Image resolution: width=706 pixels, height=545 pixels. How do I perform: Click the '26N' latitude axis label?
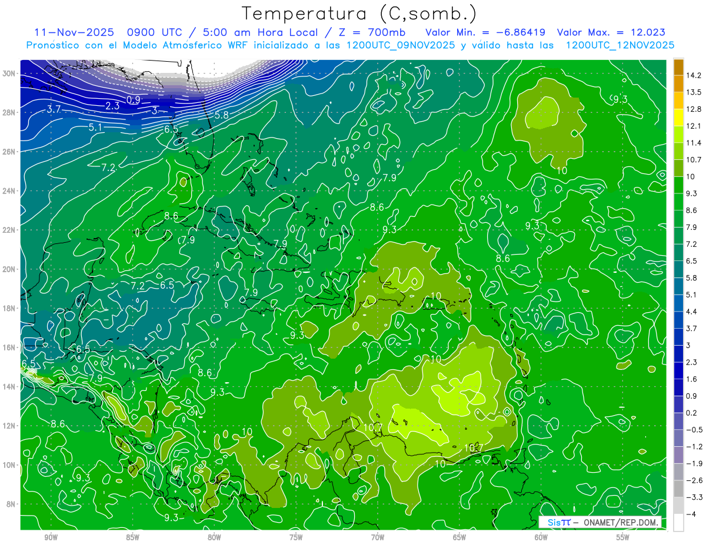point(9,152)
